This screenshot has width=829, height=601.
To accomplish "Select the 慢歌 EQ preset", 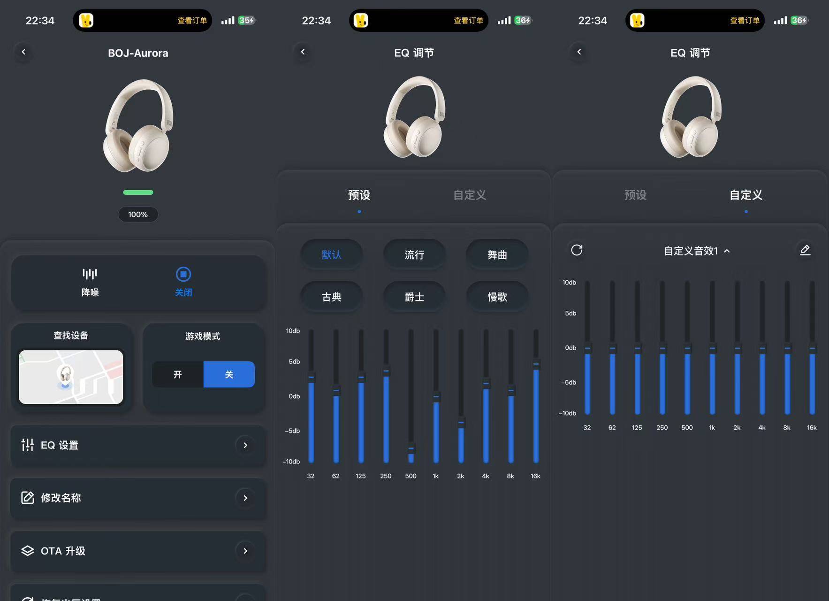I will coord(497,297).
